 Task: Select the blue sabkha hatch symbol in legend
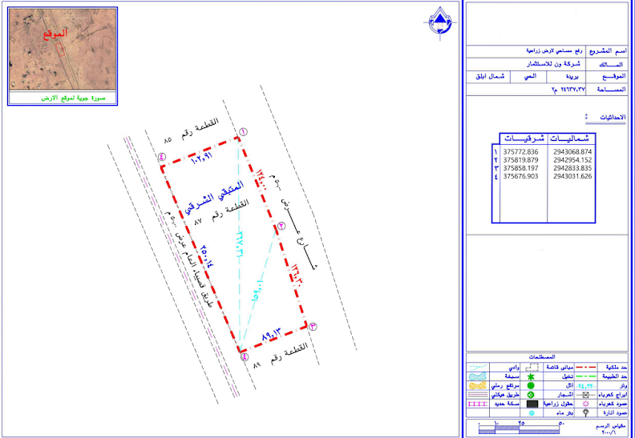tap(477, 377)
